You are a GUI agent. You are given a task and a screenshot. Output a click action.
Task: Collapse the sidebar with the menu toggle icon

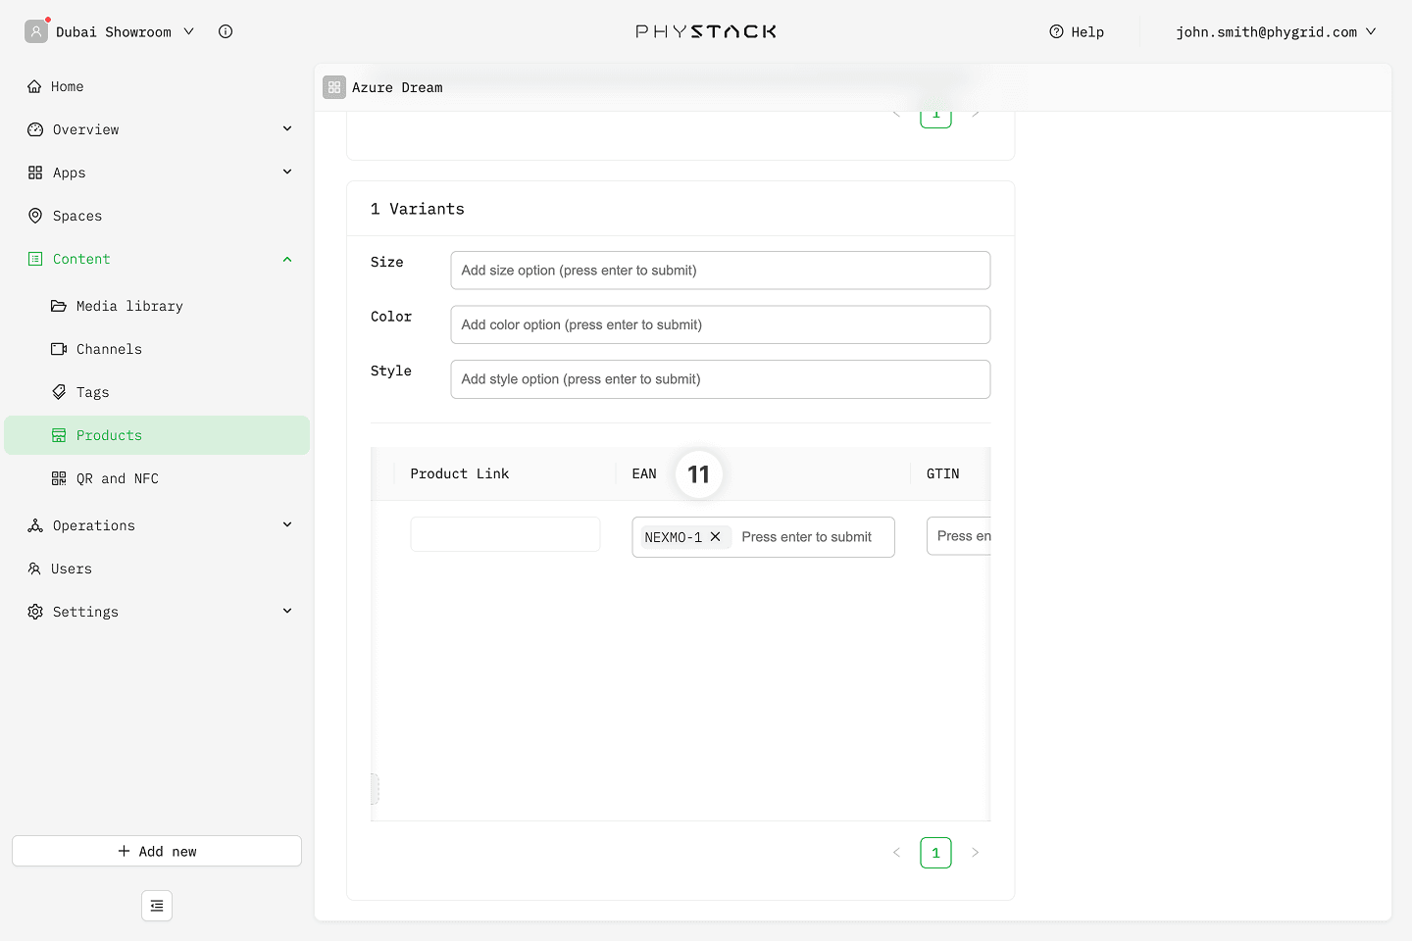pos(157,906)
